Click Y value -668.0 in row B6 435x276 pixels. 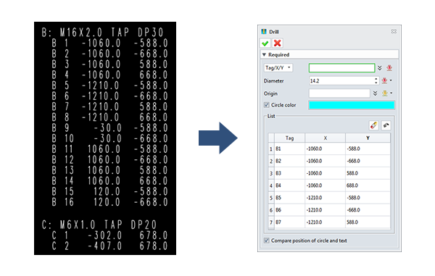[368, 210]
